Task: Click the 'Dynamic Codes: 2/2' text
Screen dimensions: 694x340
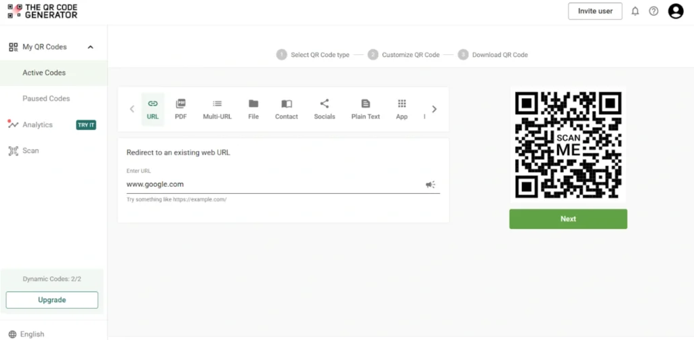Action: [x=52, y=279]
